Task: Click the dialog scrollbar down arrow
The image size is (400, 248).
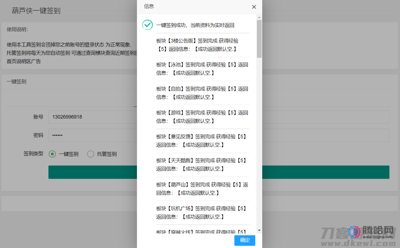Action: coord(259,231)
